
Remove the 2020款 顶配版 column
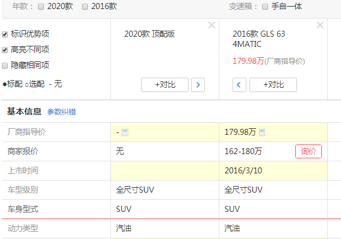click(211, 25)
